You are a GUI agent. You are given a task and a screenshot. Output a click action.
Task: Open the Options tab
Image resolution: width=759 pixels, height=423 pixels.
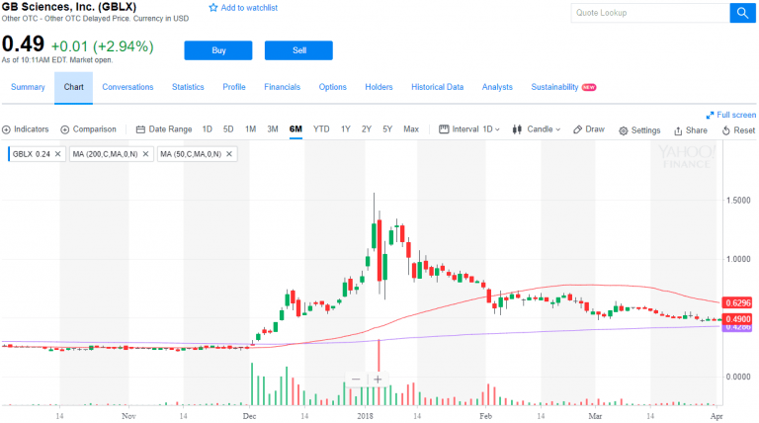point(332,87)
